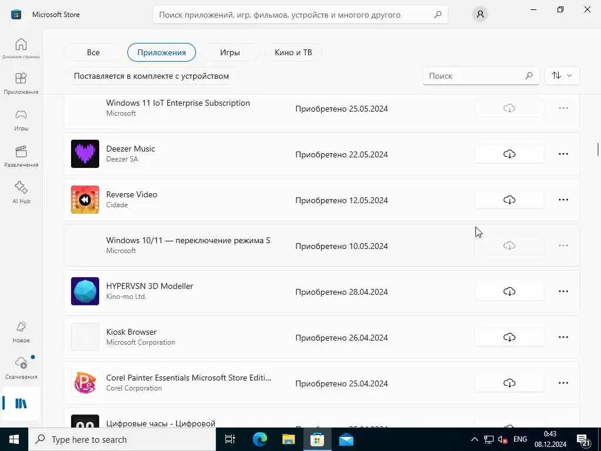The width and height of the screenshot is (601, 451).
Task: Expand the sort order dropdown
Action: [562, 76]
